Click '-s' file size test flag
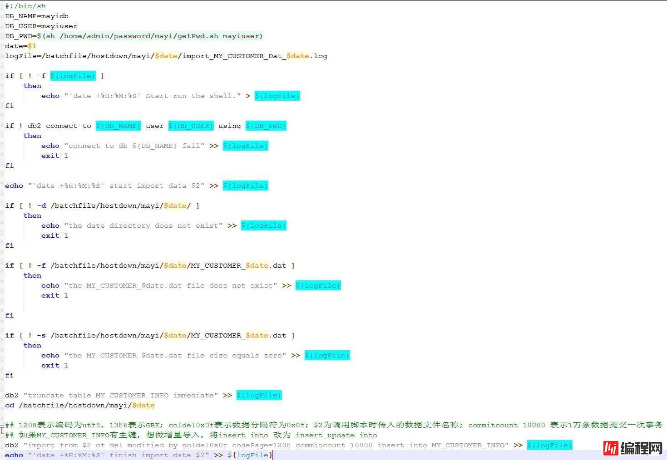 pos(41,335)
